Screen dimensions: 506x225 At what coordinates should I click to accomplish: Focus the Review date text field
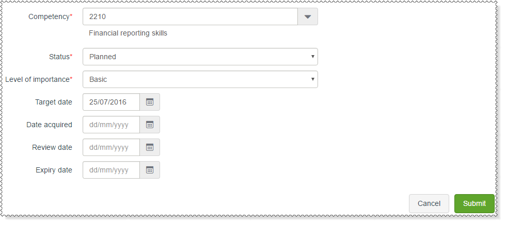111,147
